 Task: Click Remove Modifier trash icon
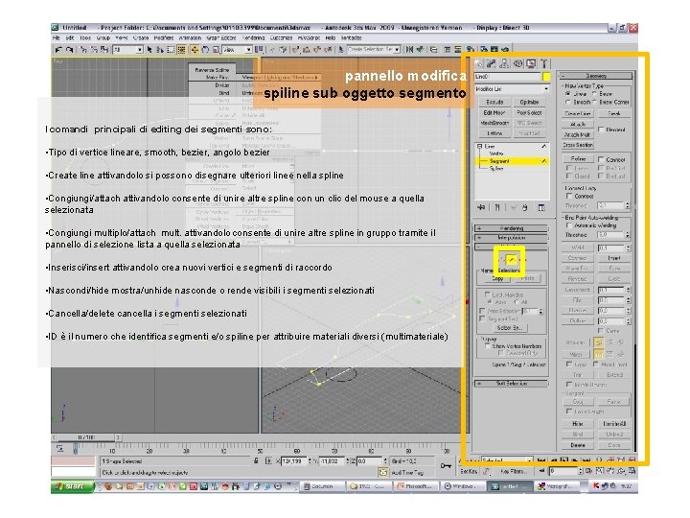tap(525, 207)
